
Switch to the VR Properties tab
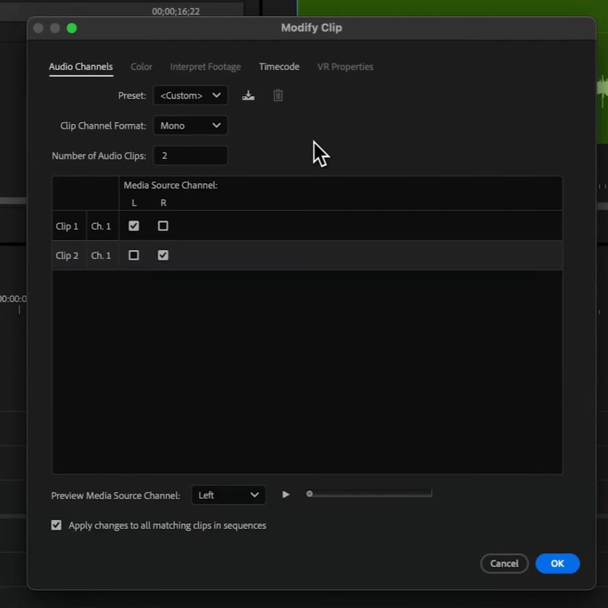(x=345, y=67)
